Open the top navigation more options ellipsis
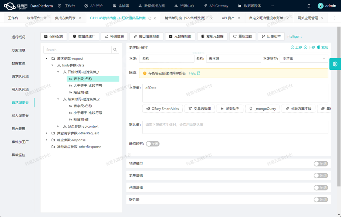The image size is (341, 217). click(272, 6)
